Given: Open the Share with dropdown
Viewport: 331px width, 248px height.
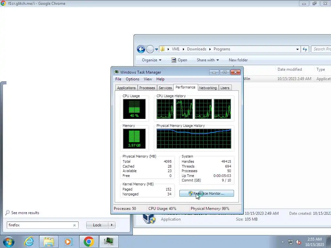Looking at the screenshot, I should coord(208,60).
